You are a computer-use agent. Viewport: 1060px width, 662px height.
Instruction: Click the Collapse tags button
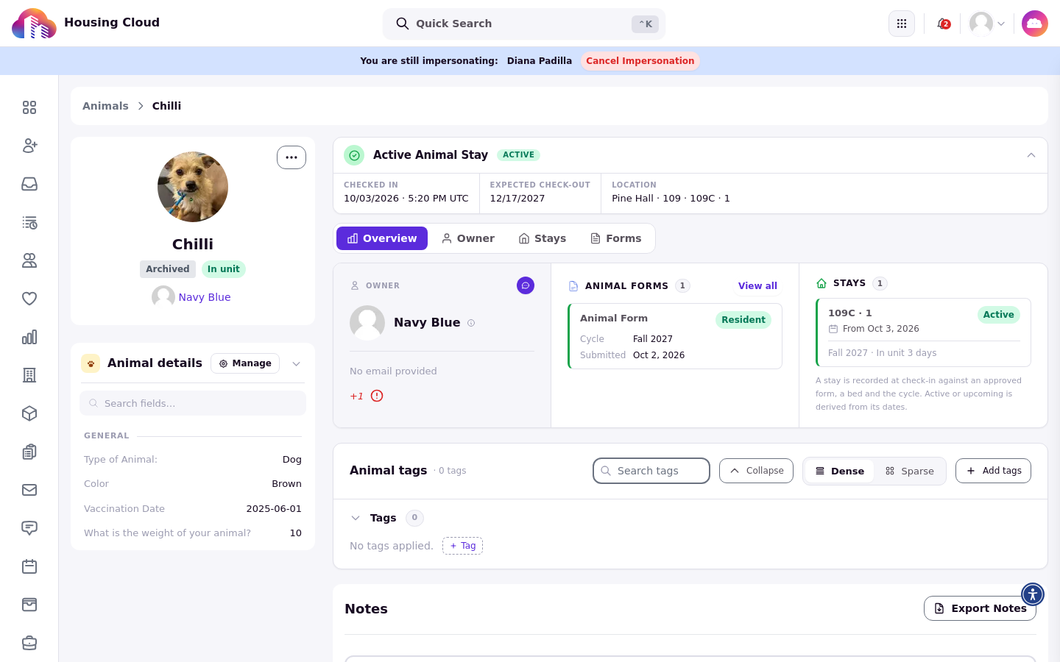(756, 471)
